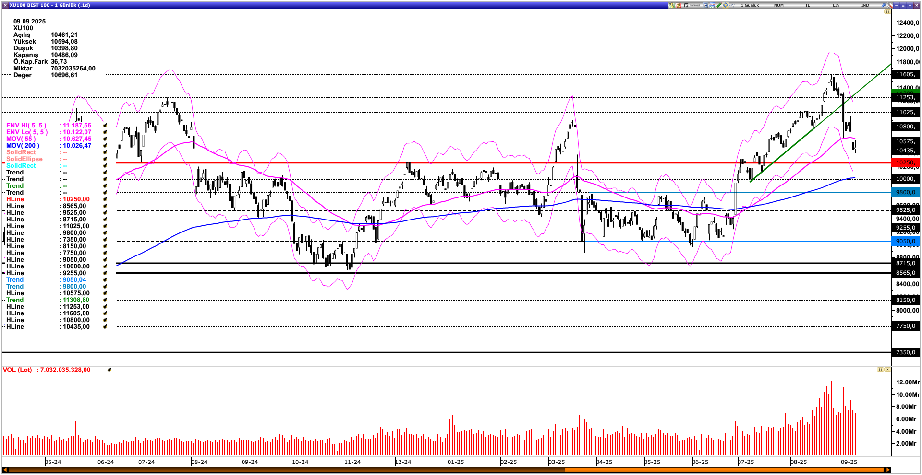The height and width of the screenshot is (475, 922).
Task: Open the wrench and screwdriver settings icon
Action: tap(890, 5)
